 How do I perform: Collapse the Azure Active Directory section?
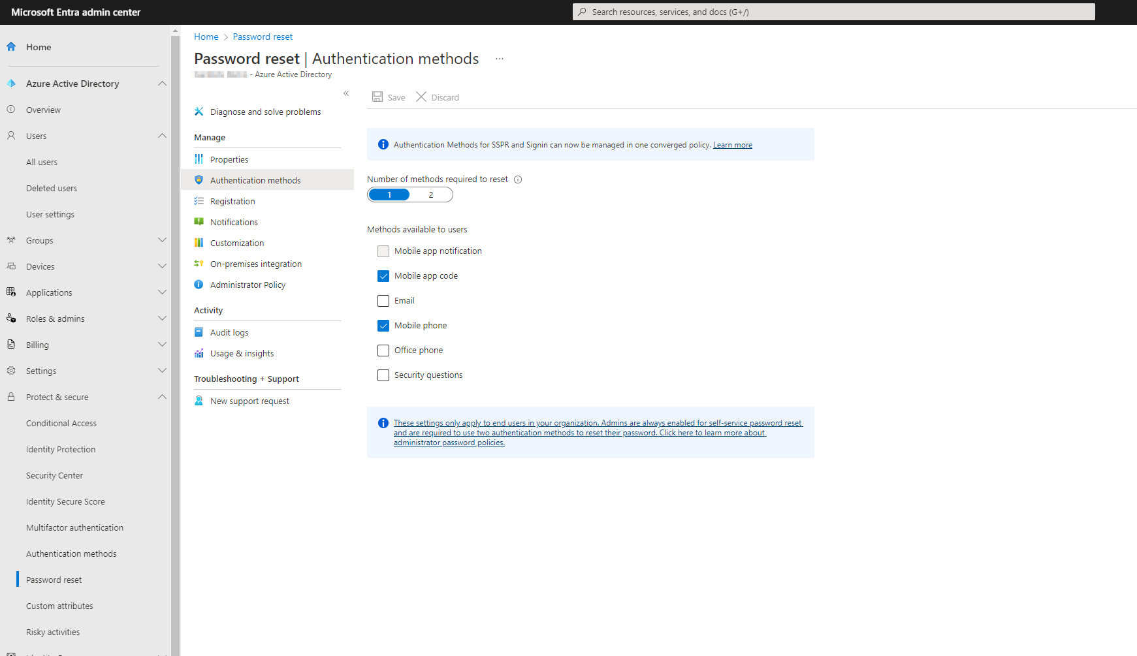[x=162, y=83]
